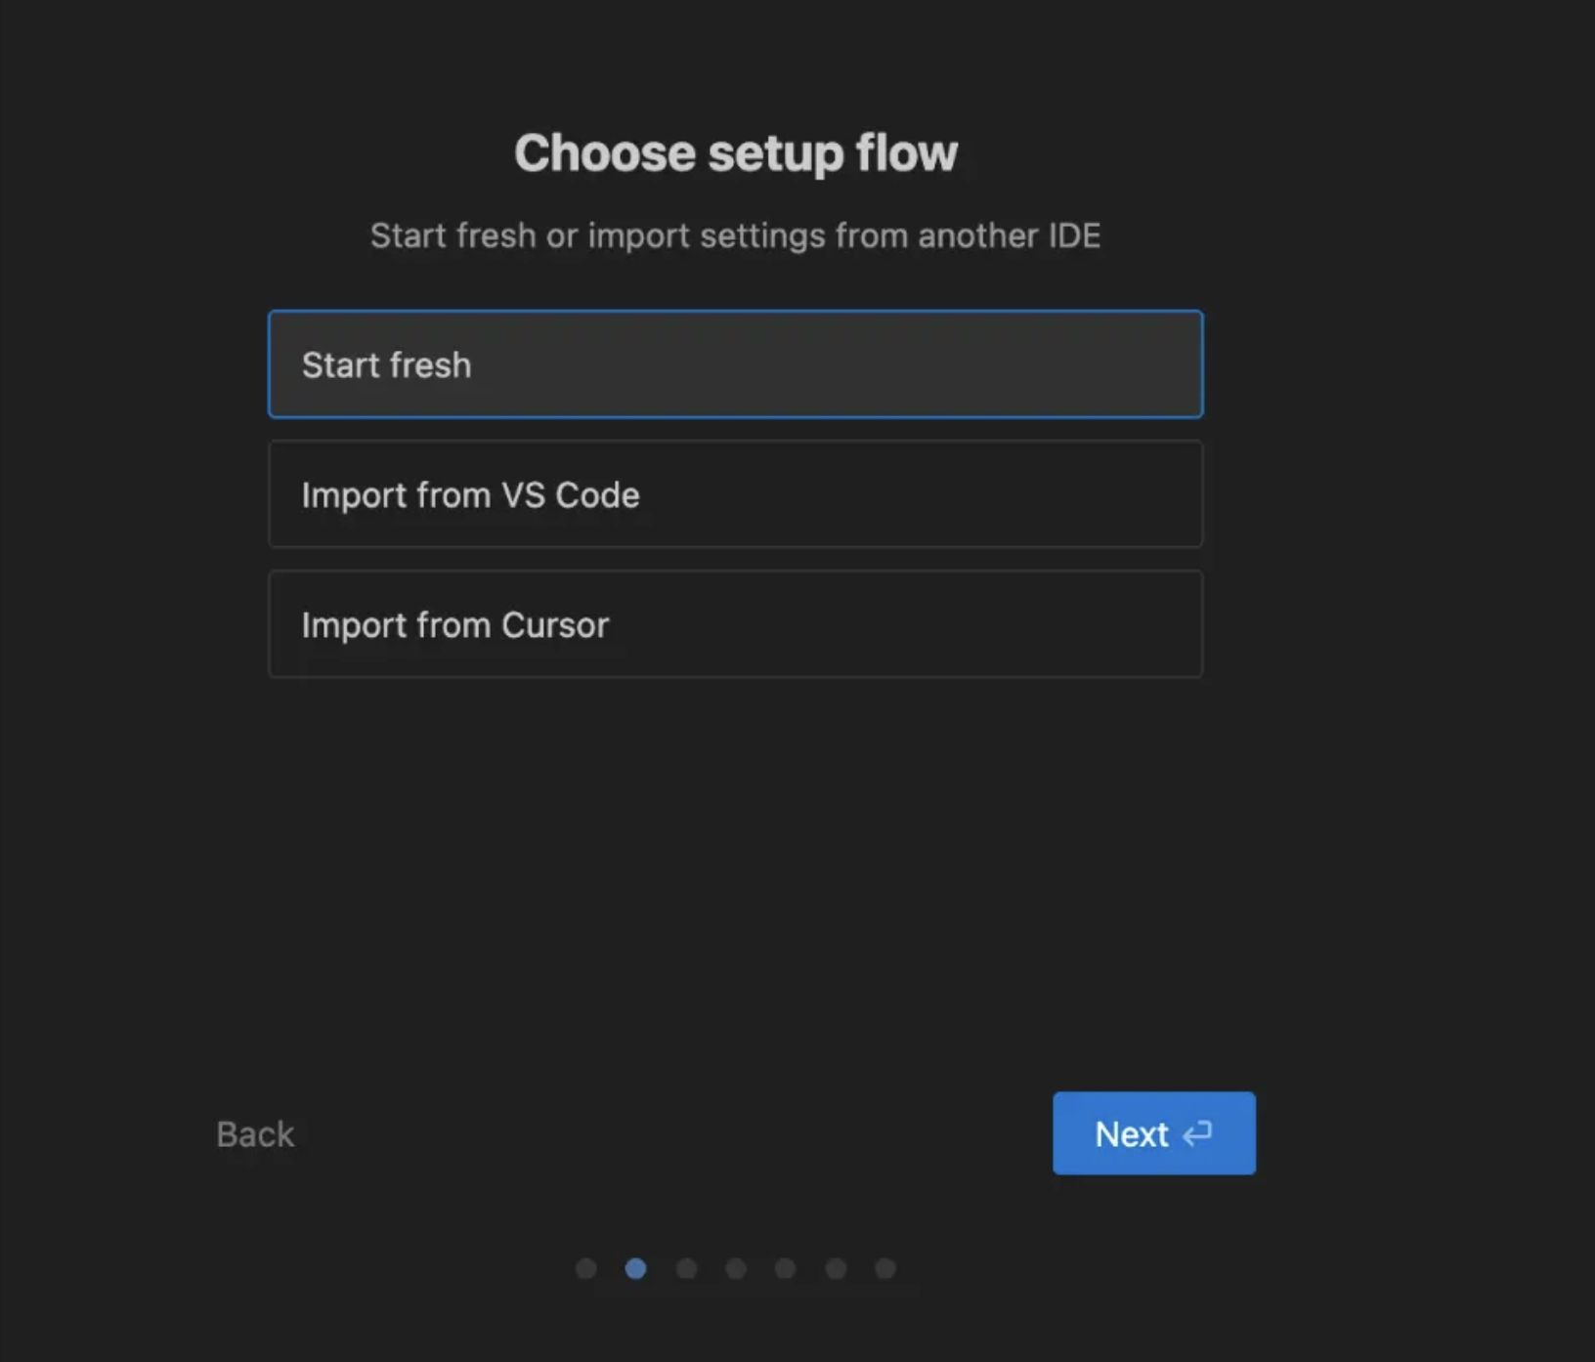The width and height of the screenshot is (1595, 1362).
Task: Click the return-key icon inside Next button
Action: [1196, 1133]
